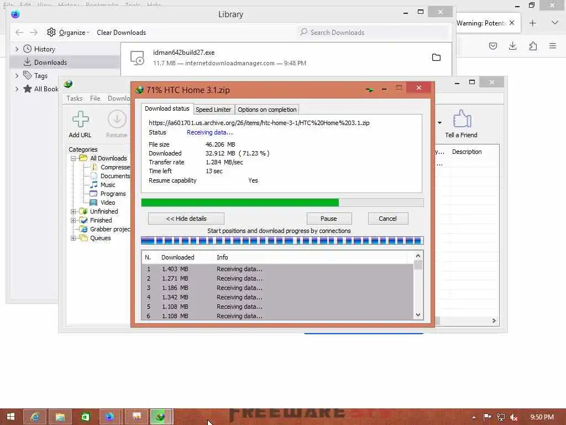566x425 pixels.
Task: Open the File menu in IDM
Action: tap(95, 99)
